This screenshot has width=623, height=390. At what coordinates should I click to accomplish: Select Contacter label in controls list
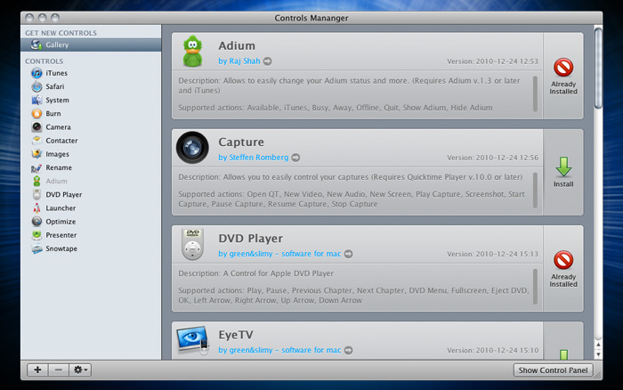[61, 141]
